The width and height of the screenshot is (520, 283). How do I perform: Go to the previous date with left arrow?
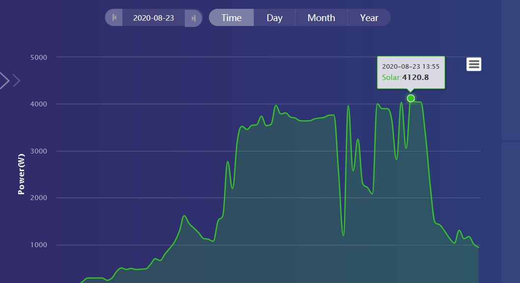[114, 18]
